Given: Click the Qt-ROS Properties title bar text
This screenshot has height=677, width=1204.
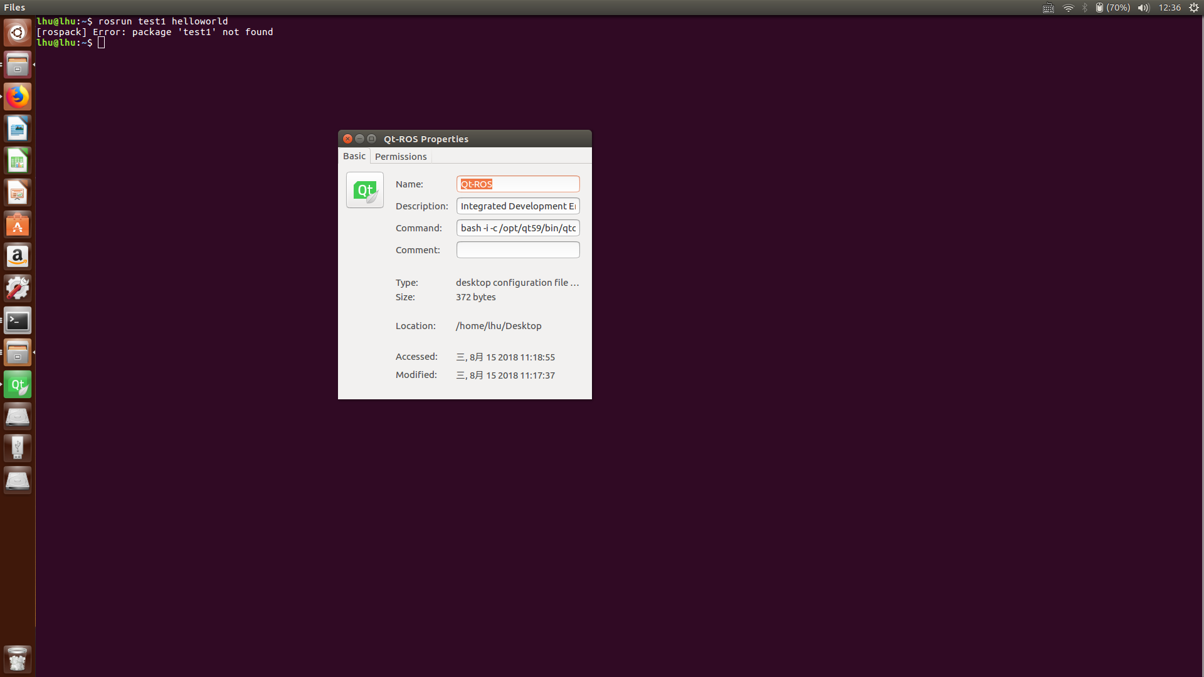Looking at the screenshot, I should coord(426,139).
